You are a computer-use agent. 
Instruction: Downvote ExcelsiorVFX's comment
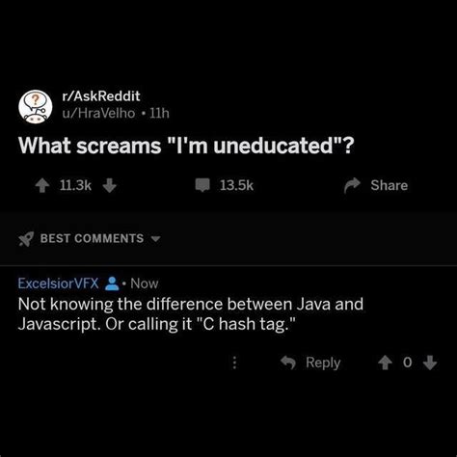[430, 363]
